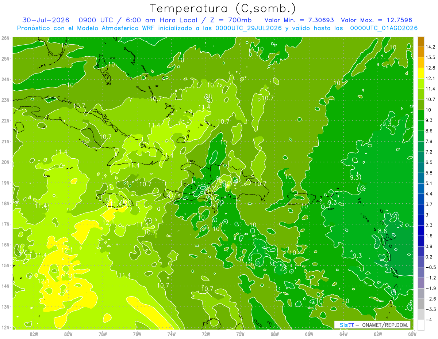Click the white swatch below -4 in legend

click(421, 324)
